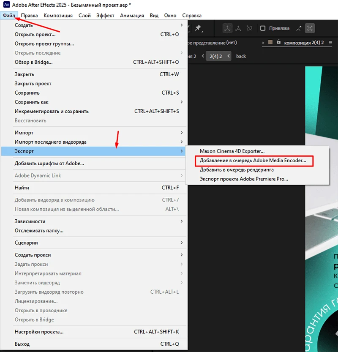The height and width of the screenshot is (352, 338).
Task: Switch to View Axis mode
Action: 249,28
